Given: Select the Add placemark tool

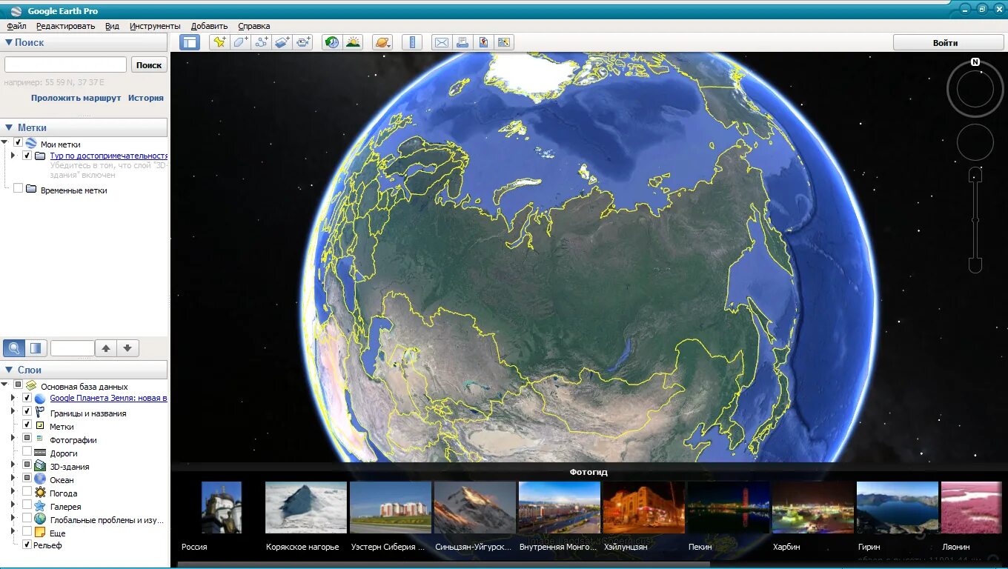Looking at the screenshot, I should click(x=219, y=42).
